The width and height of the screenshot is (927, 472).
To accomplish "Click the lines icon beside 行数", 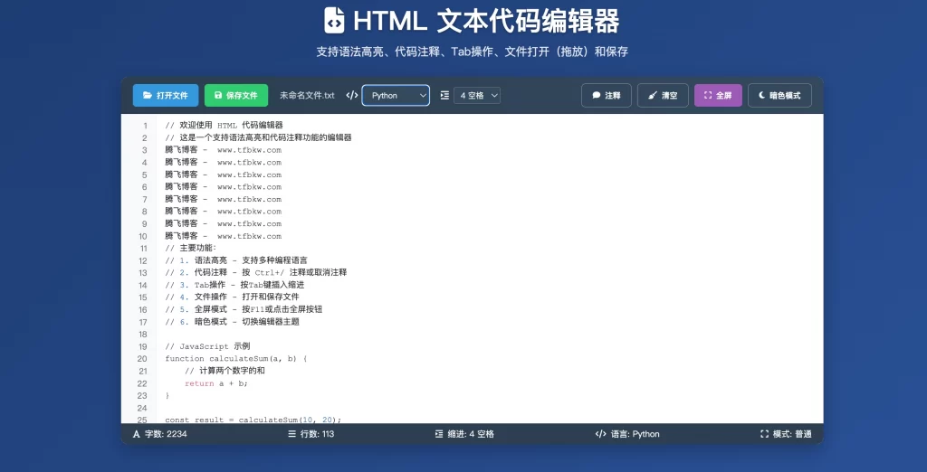I will click(x=291, y=434).
